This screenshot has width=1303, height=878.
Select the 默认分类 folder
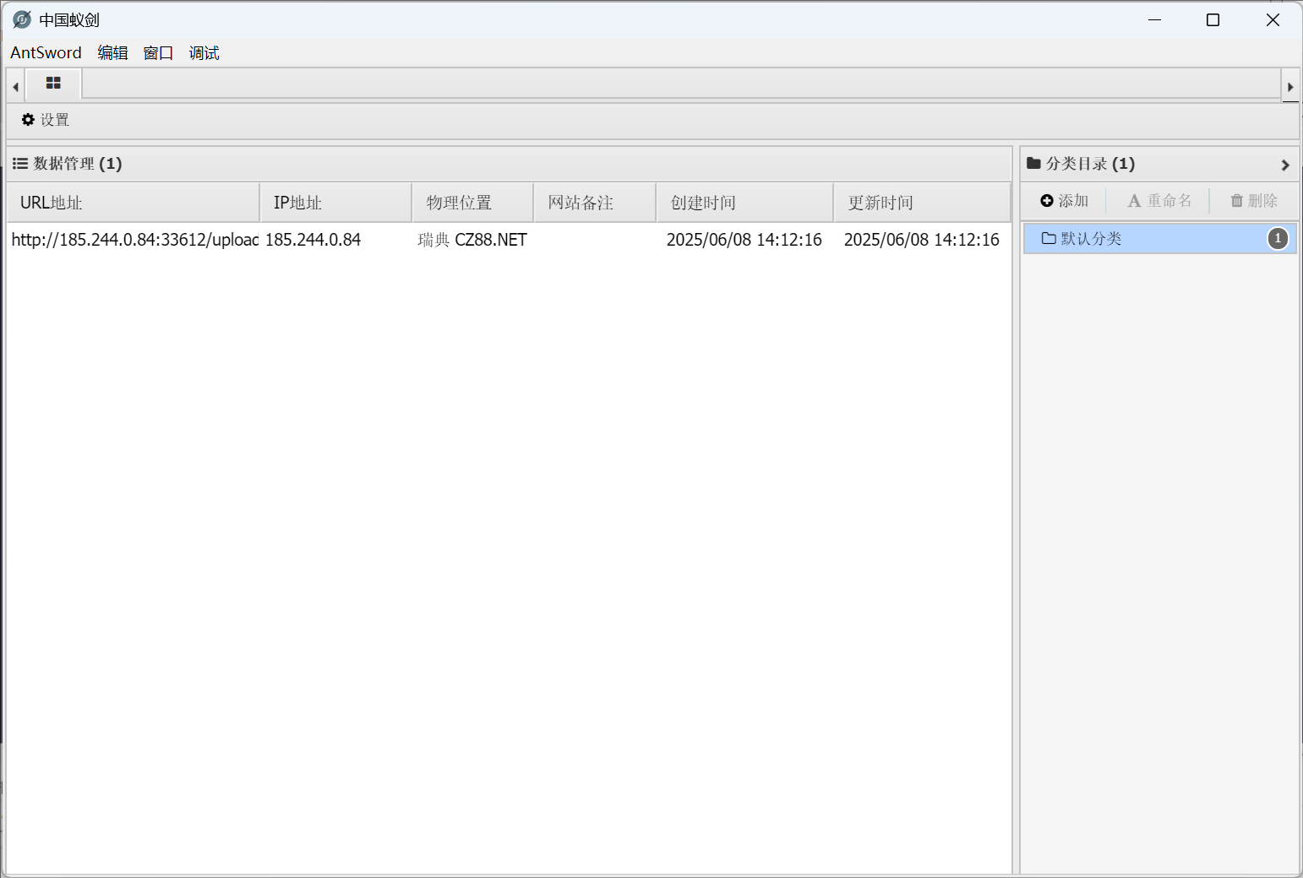tap(1159, 239)
